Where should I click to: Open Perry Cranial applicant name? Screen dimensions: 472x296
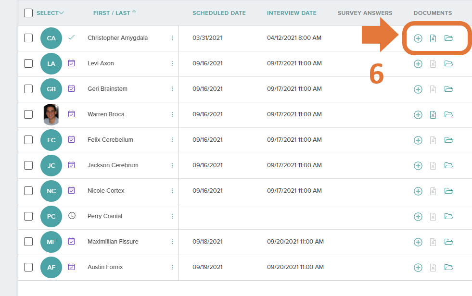(105, 216)
